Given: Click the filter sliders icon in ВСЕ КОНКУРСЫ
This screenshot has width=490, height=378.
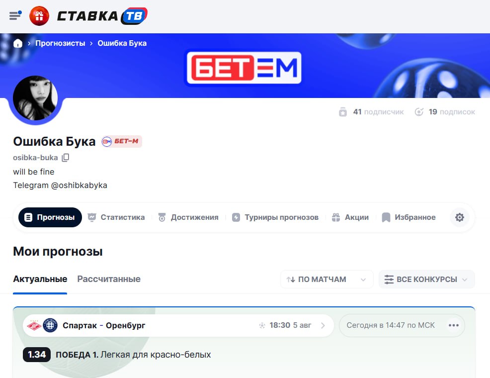Looking at the screenshot, I should [x=389, y=280].
